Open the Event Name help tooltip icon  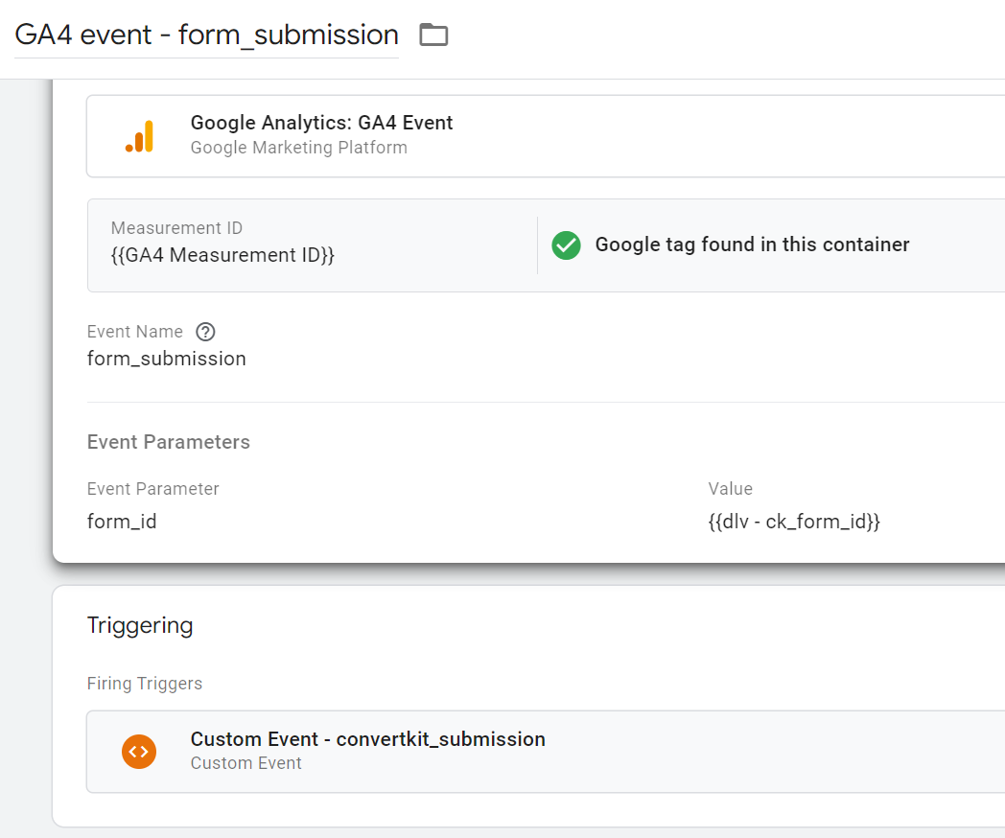click(205, 332)
